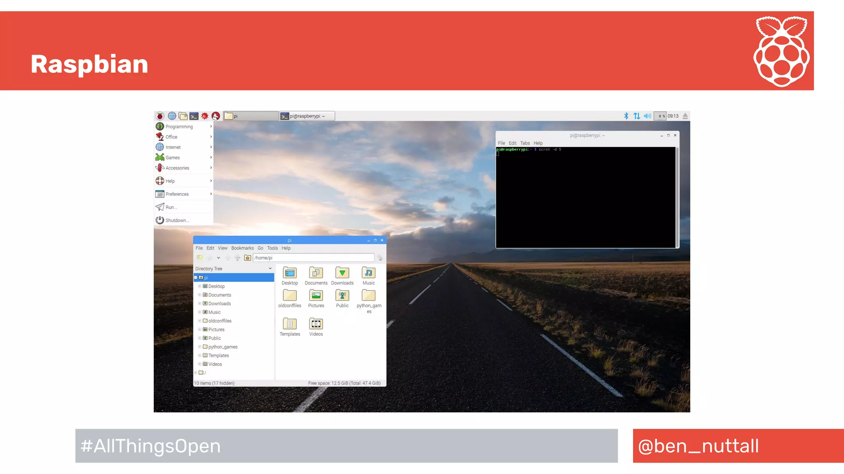This screenshot has width=844, height=474.
Task: Open Wolfram launcher in the panel
Action: 216,116
